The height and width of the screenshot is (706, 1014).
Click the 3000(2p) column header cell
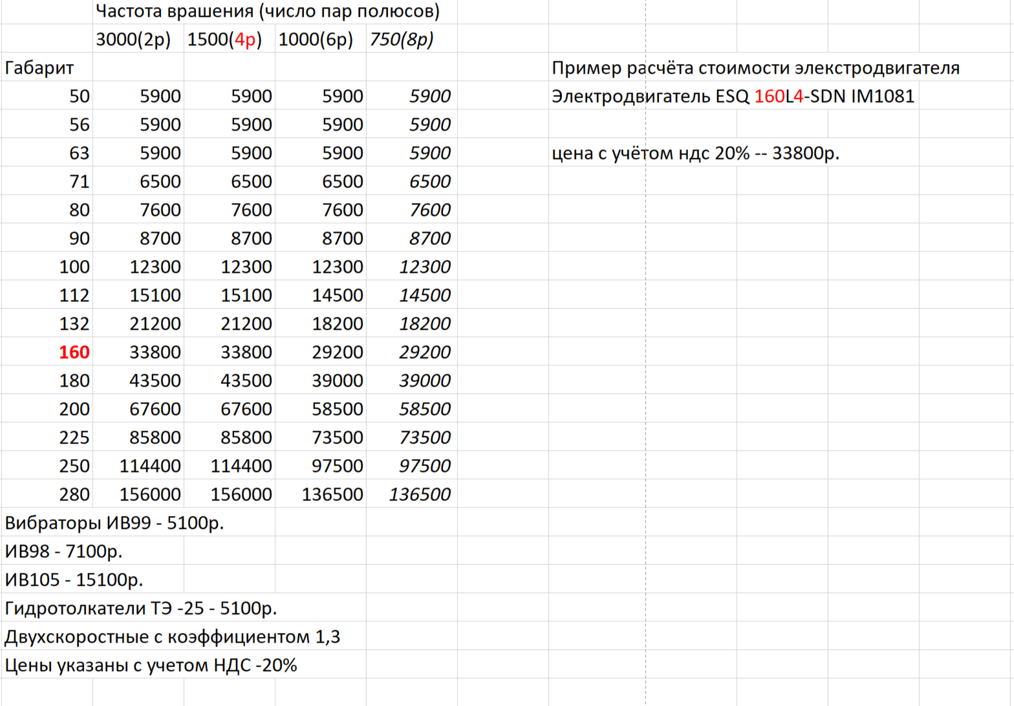pos(134,39)
